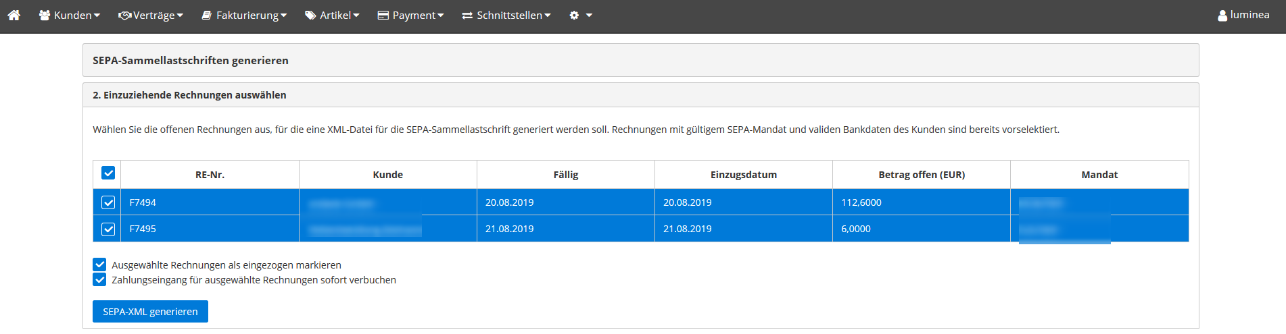1286x334 pixels.
Task: Click the Verträge handshake icon
Action: pos(124,15)
